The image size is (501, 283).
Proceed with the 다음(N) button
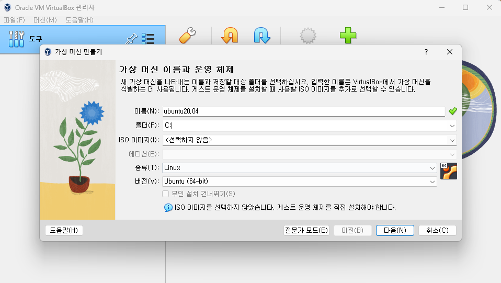395,230
